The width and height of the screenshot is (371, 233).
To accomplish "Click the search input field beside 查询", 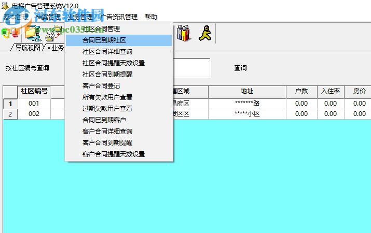I will 191,68.
